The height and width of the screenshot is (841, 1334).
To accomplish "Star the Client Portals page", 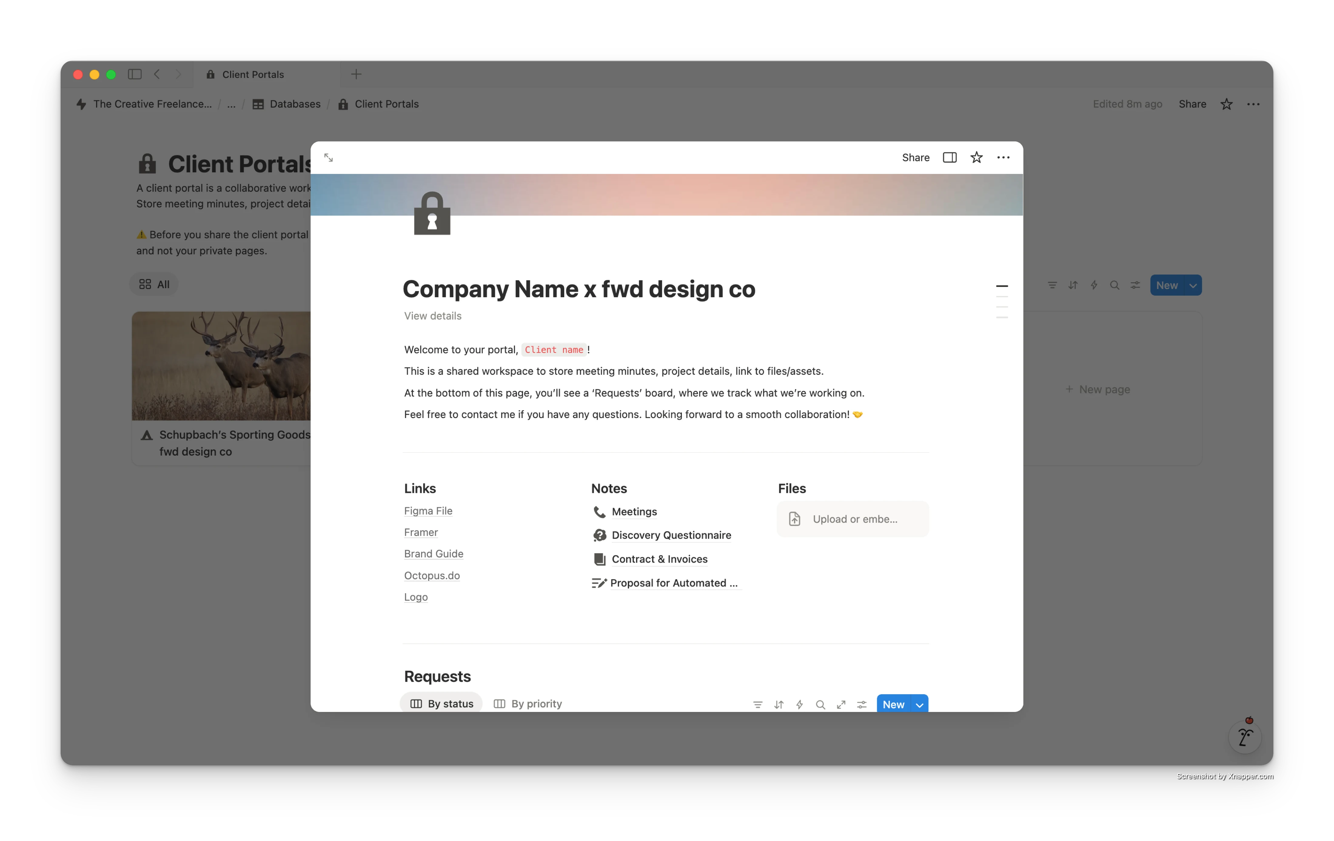I will [1227, 104].
